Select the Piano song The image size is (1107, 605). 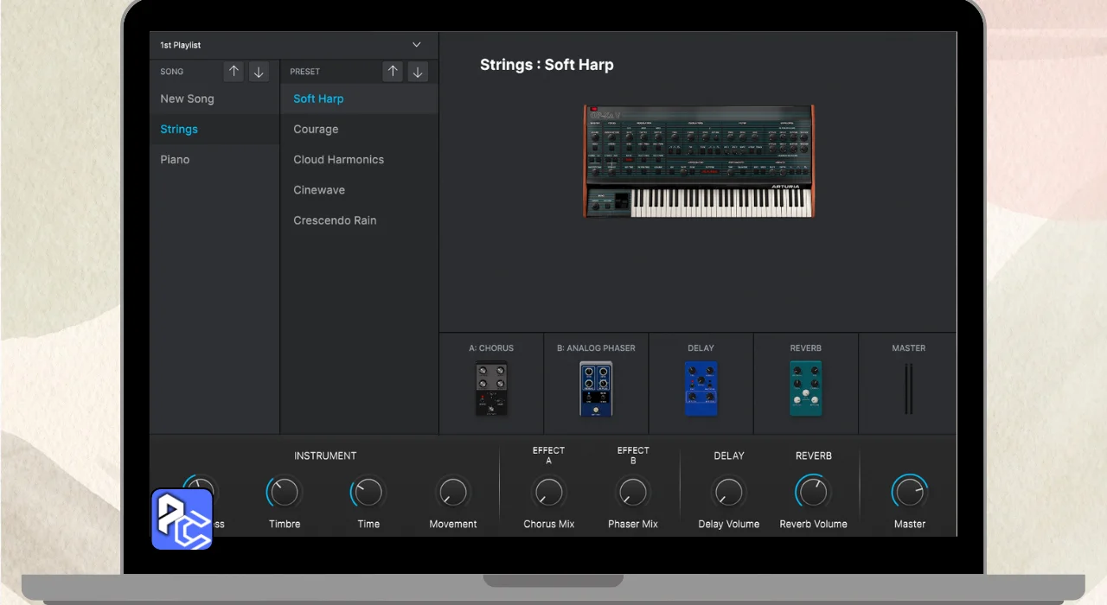(175, 160)
